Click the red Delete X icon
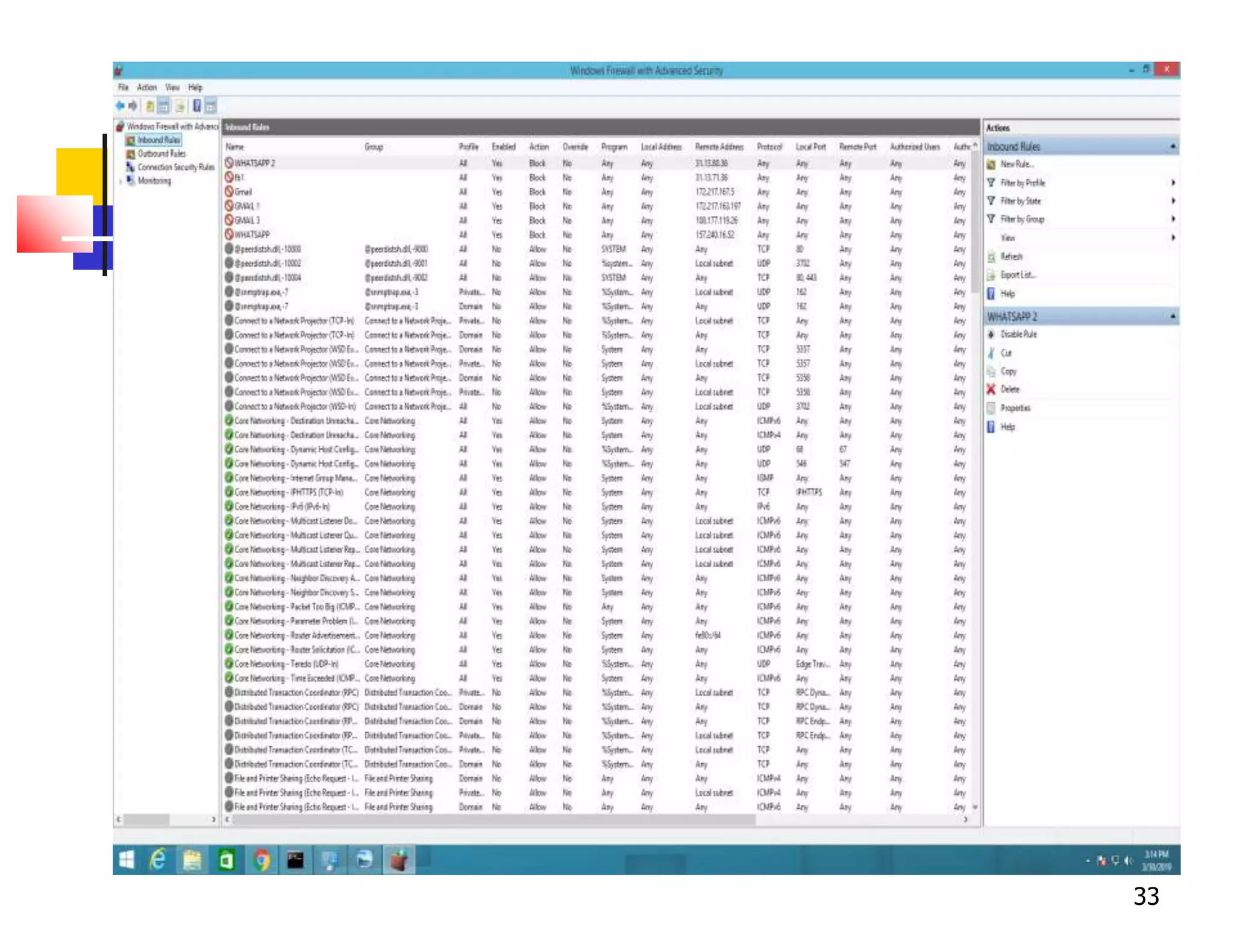Viewport: 1234px width, 926px height. [991, 389]
